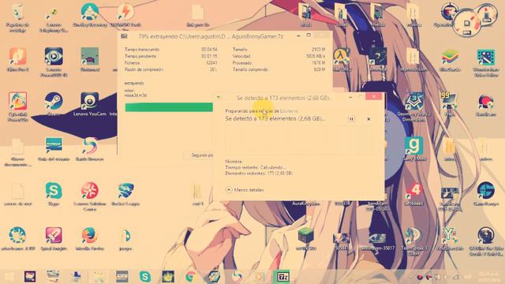Collapse details with Menos detalles

[x=245, y=190]
